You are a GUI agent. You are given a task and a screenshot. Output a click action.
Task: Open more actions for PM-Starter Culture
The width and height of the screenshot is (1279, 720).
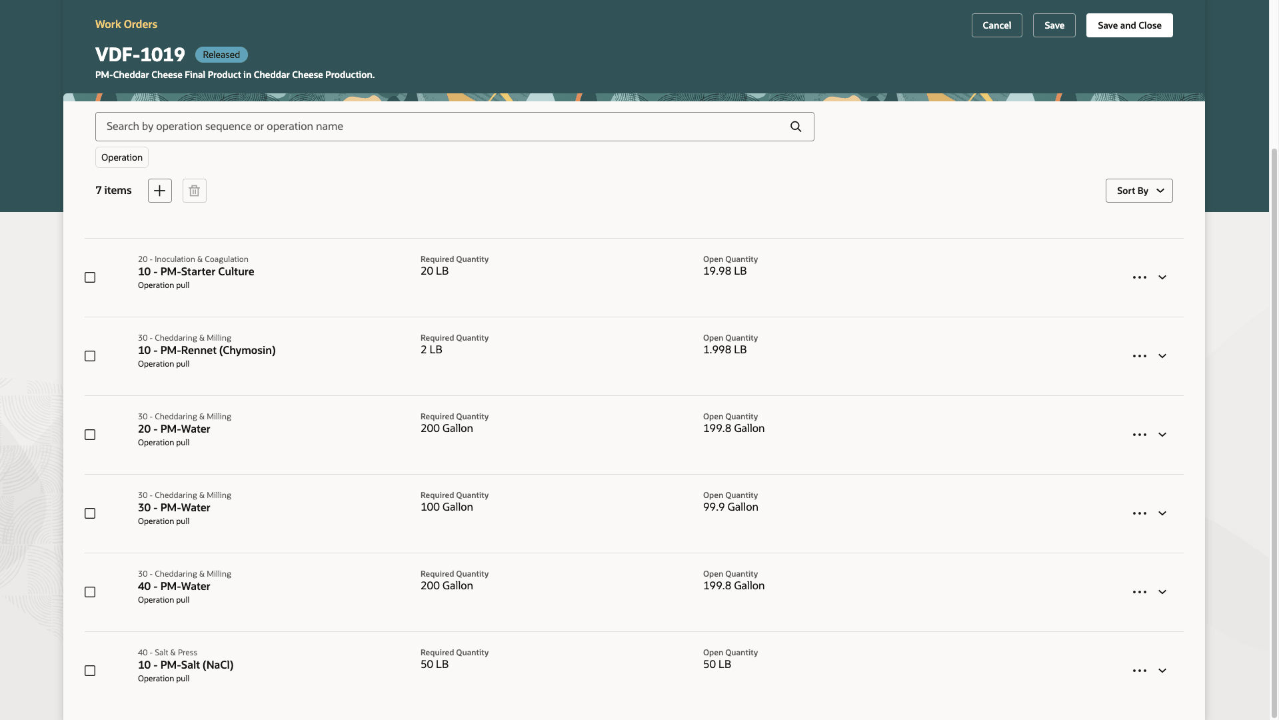click(x=1139, y=277)
